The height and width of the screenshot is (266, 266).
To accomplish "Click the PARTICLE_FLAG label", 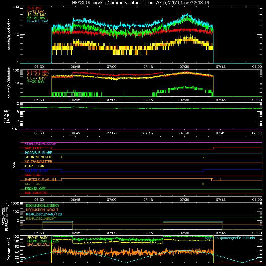I will pos(37,180).
